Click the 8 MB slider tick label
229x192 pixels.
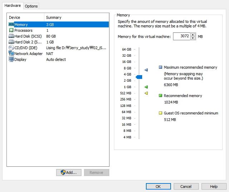coord(127,130)
